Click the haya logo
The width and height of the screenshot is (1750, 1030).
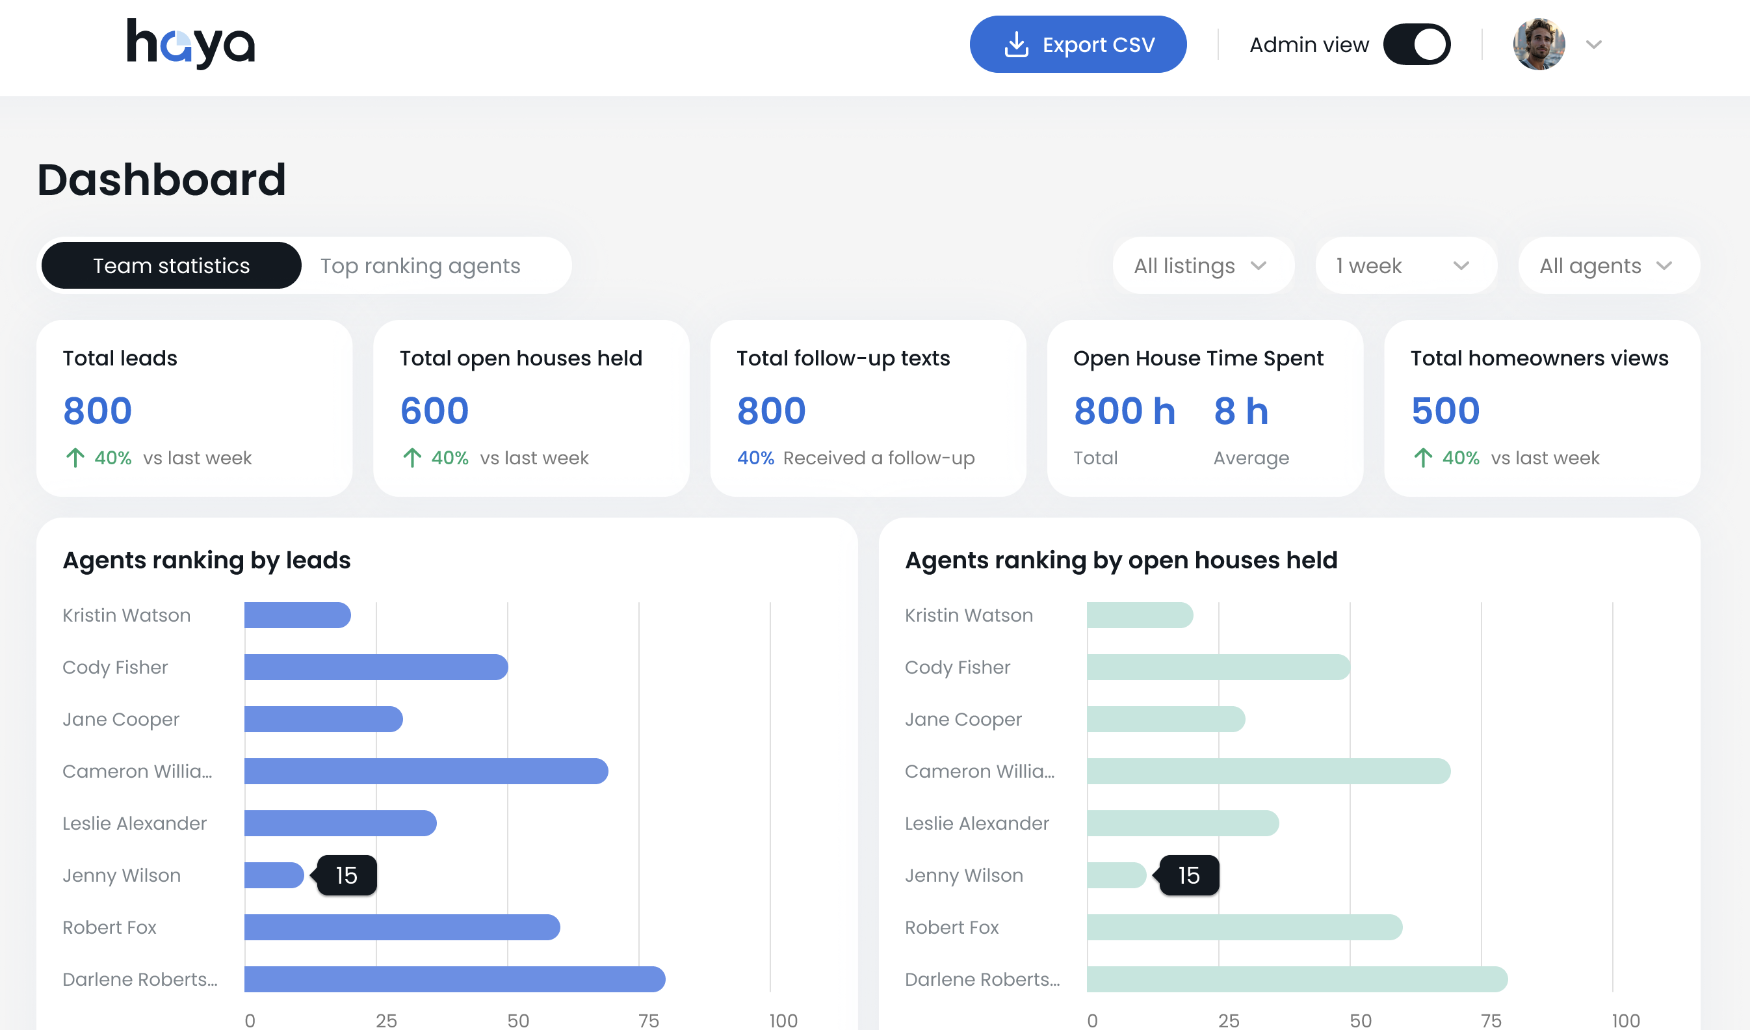pos(190,44)
